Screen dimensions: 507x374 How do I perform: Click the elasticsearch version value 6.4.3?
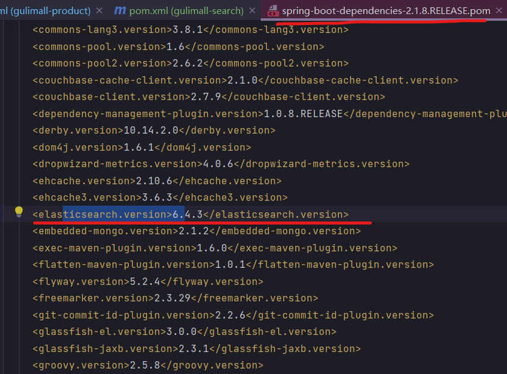click(188, 214)
